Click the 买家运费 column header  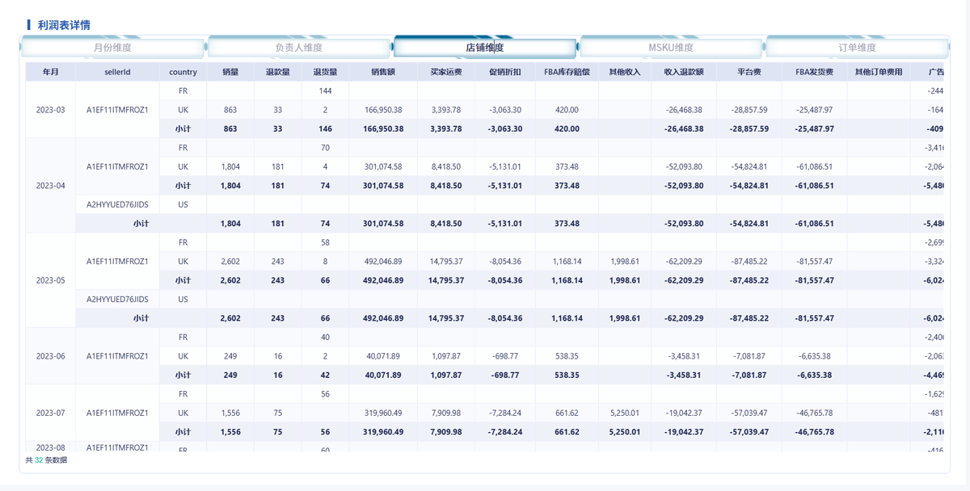pyautogui.click(x=446, y=72)
